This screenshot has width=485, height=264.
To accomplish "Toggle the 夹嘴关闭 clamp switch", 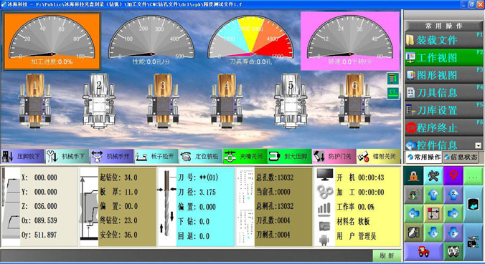I will click(245, 157).
